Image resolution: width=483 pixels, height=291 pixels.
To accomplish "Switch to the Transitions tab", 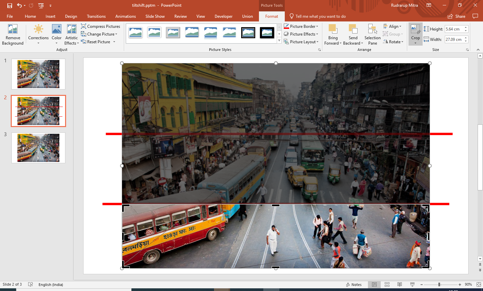I will (x=96, y=16).
